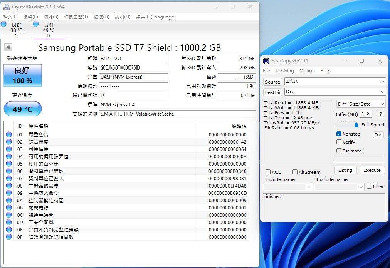Click the ? help button in FastCopy
The height and width of the screenshot is (268, 390).
pos(381,114)
